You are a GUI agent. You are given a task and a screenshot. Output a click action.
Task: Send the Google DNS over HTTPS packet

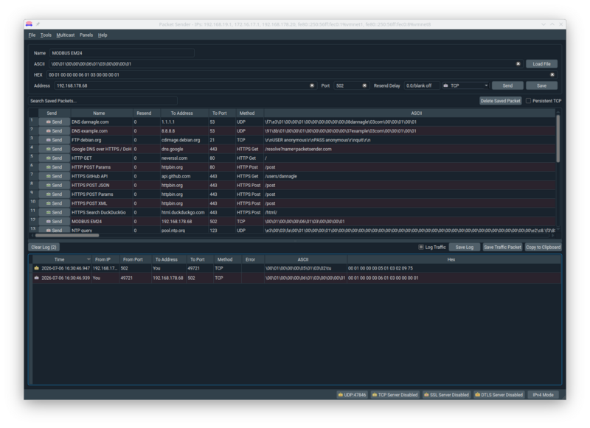(x=54, y=149)
